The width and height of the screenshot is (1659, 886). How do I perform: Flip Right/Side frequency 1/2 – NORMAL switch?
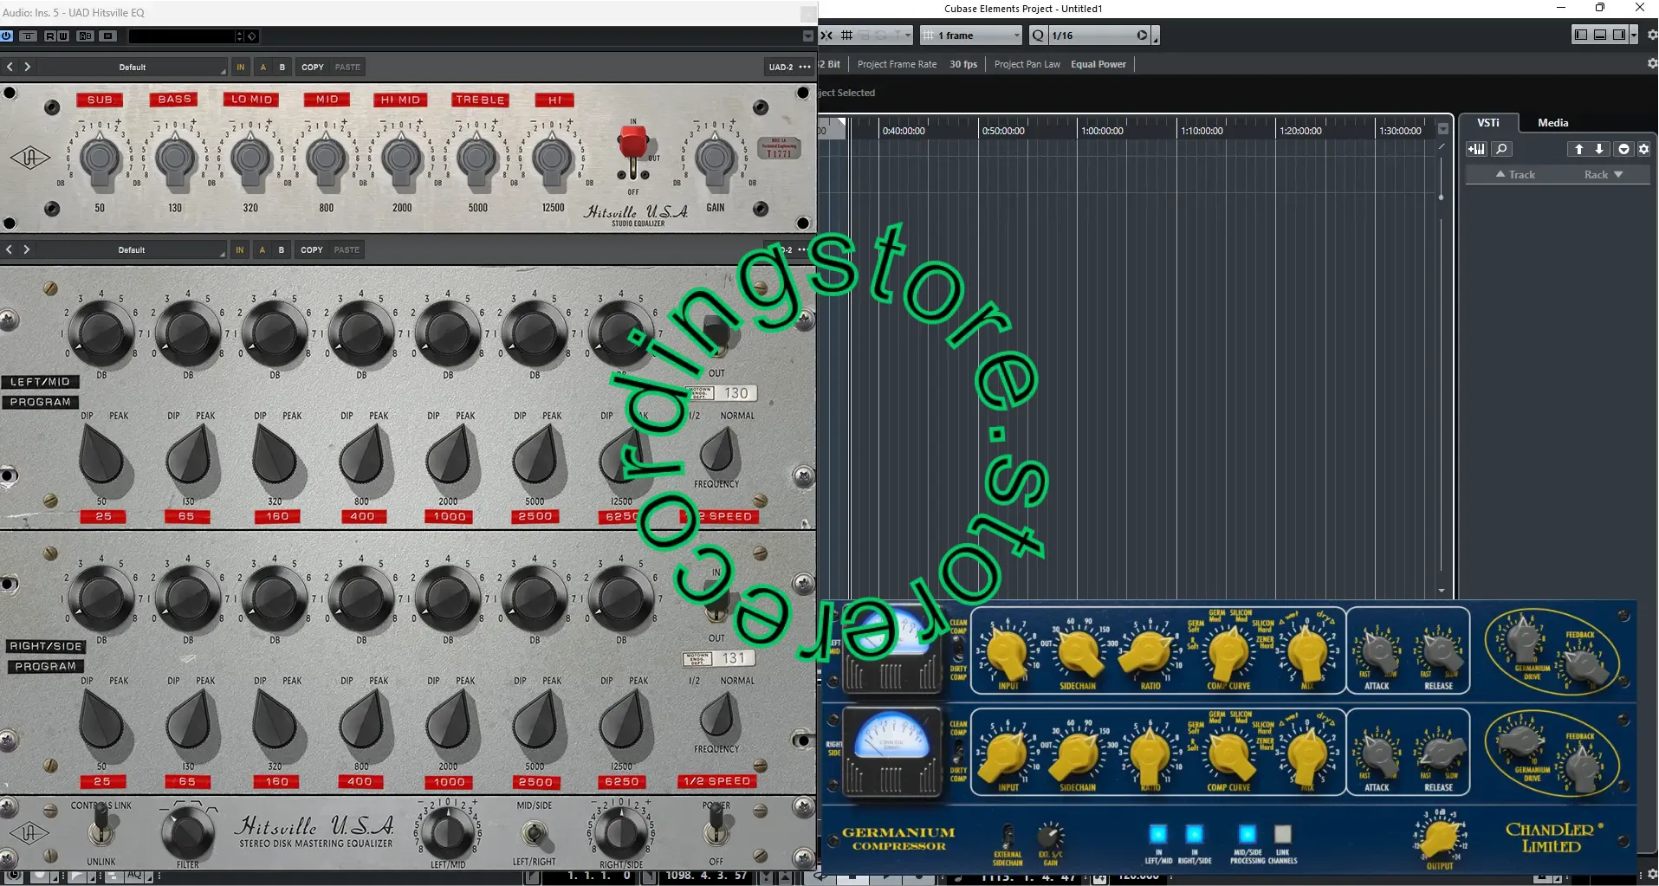pos(717,715)
